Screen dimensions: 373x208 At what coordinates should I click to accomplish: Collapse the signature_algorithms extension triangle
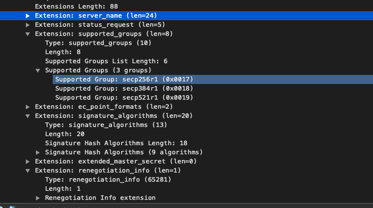(x=27, y=116)
